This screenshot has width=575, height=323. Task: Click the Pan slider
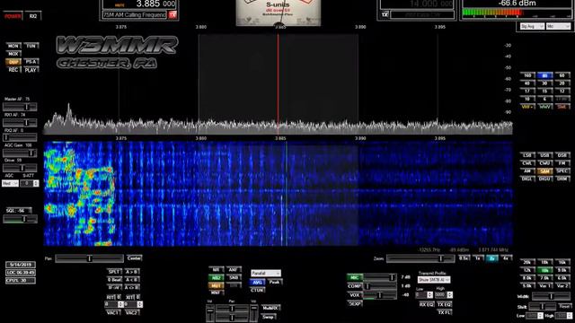coord(89,258)
